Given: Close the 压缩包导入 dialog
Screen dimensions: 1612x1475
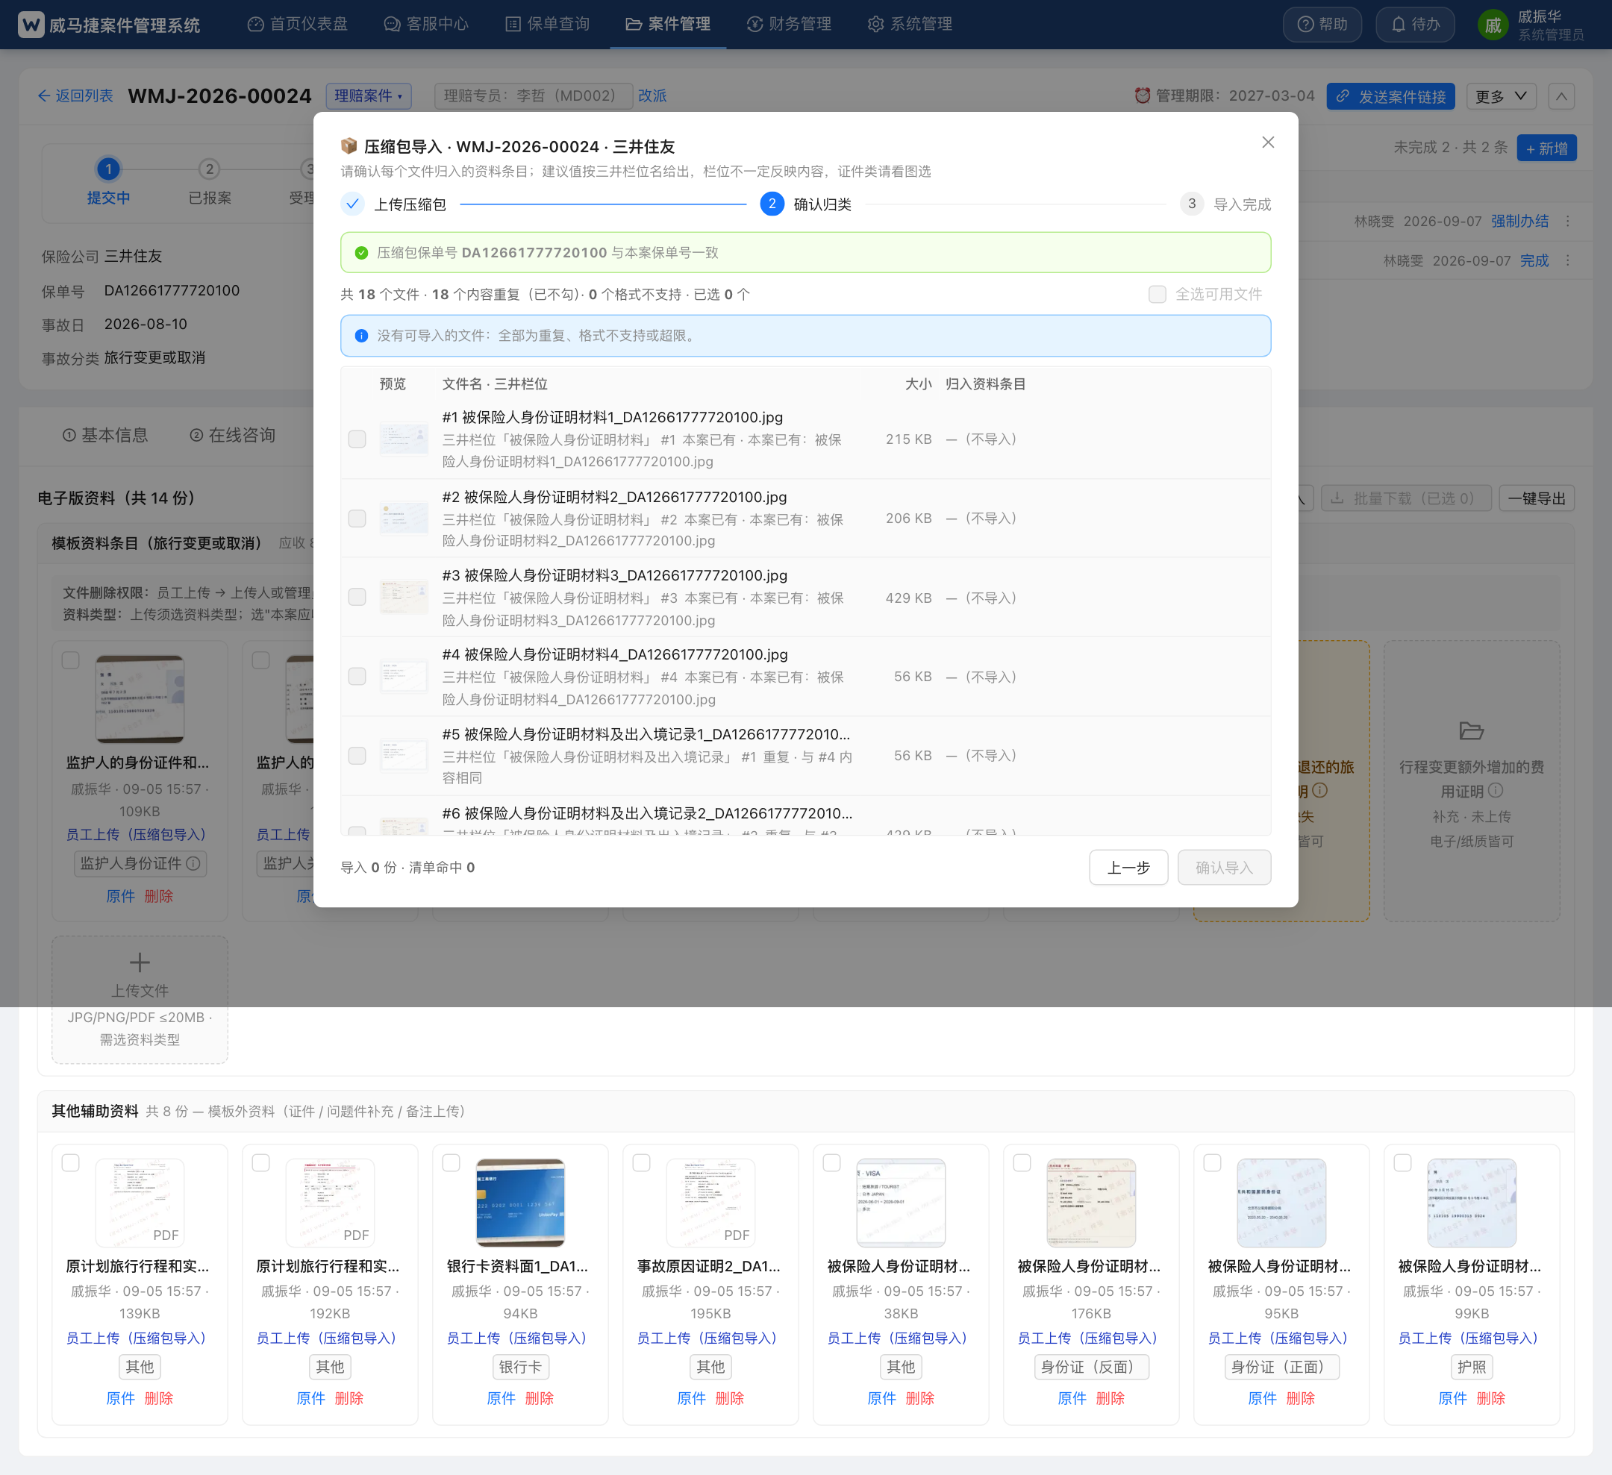Looking at the screenshot, I should click(1267, 143).
